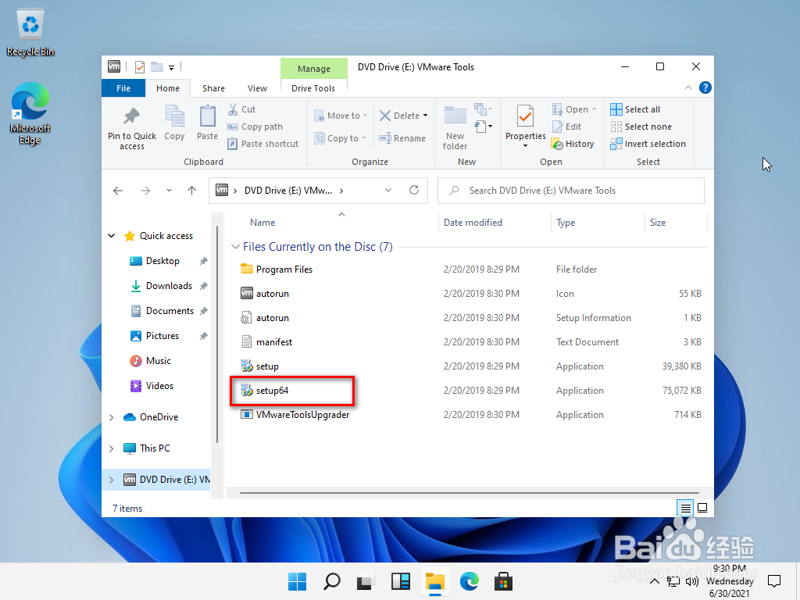
Task: Open the Drive Tools tab
Action: pyautogui.click(x=313, y=88)
